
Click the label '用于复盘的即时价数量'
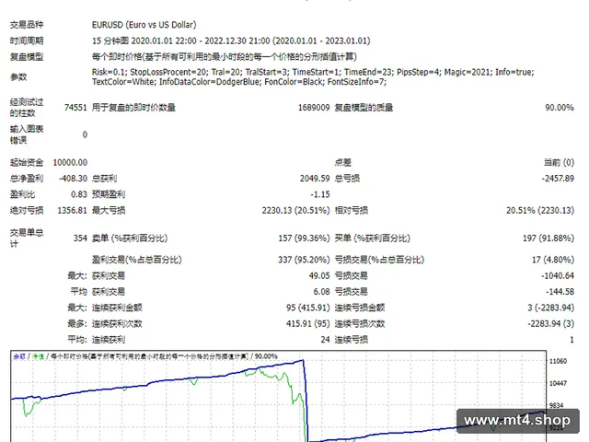click(133, 108)
